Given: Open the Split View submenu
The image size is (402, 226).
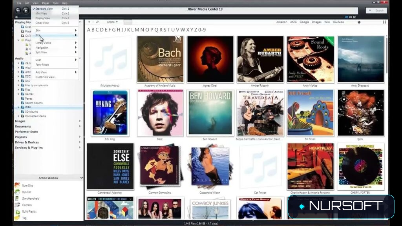Looking at the screenshot, I should click(x=55, y=52).
